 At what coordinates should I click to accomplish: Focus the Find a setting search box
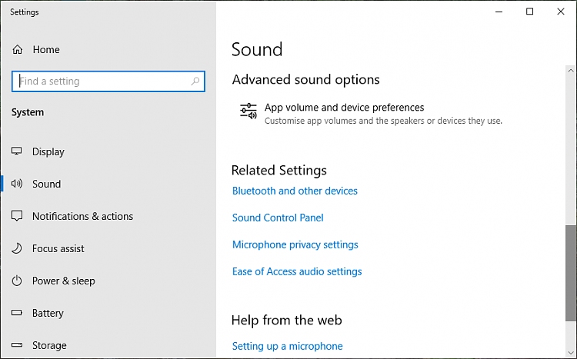pyautogui.click(x=100, y=81)
